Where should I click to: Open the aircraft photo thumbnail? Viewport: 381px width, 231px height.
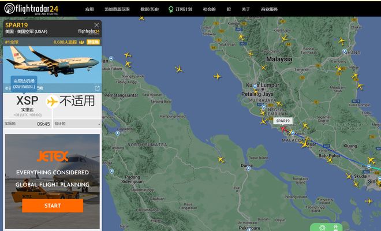[x=52, y=65]
